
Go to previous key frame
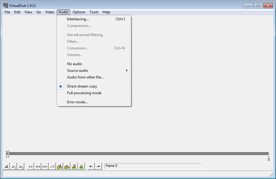click(60, 166)
